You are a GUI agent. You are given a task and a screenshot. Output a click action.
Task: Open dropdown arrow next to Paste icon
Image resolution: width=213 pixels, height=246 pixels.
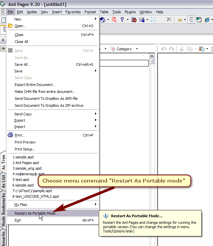207,49
